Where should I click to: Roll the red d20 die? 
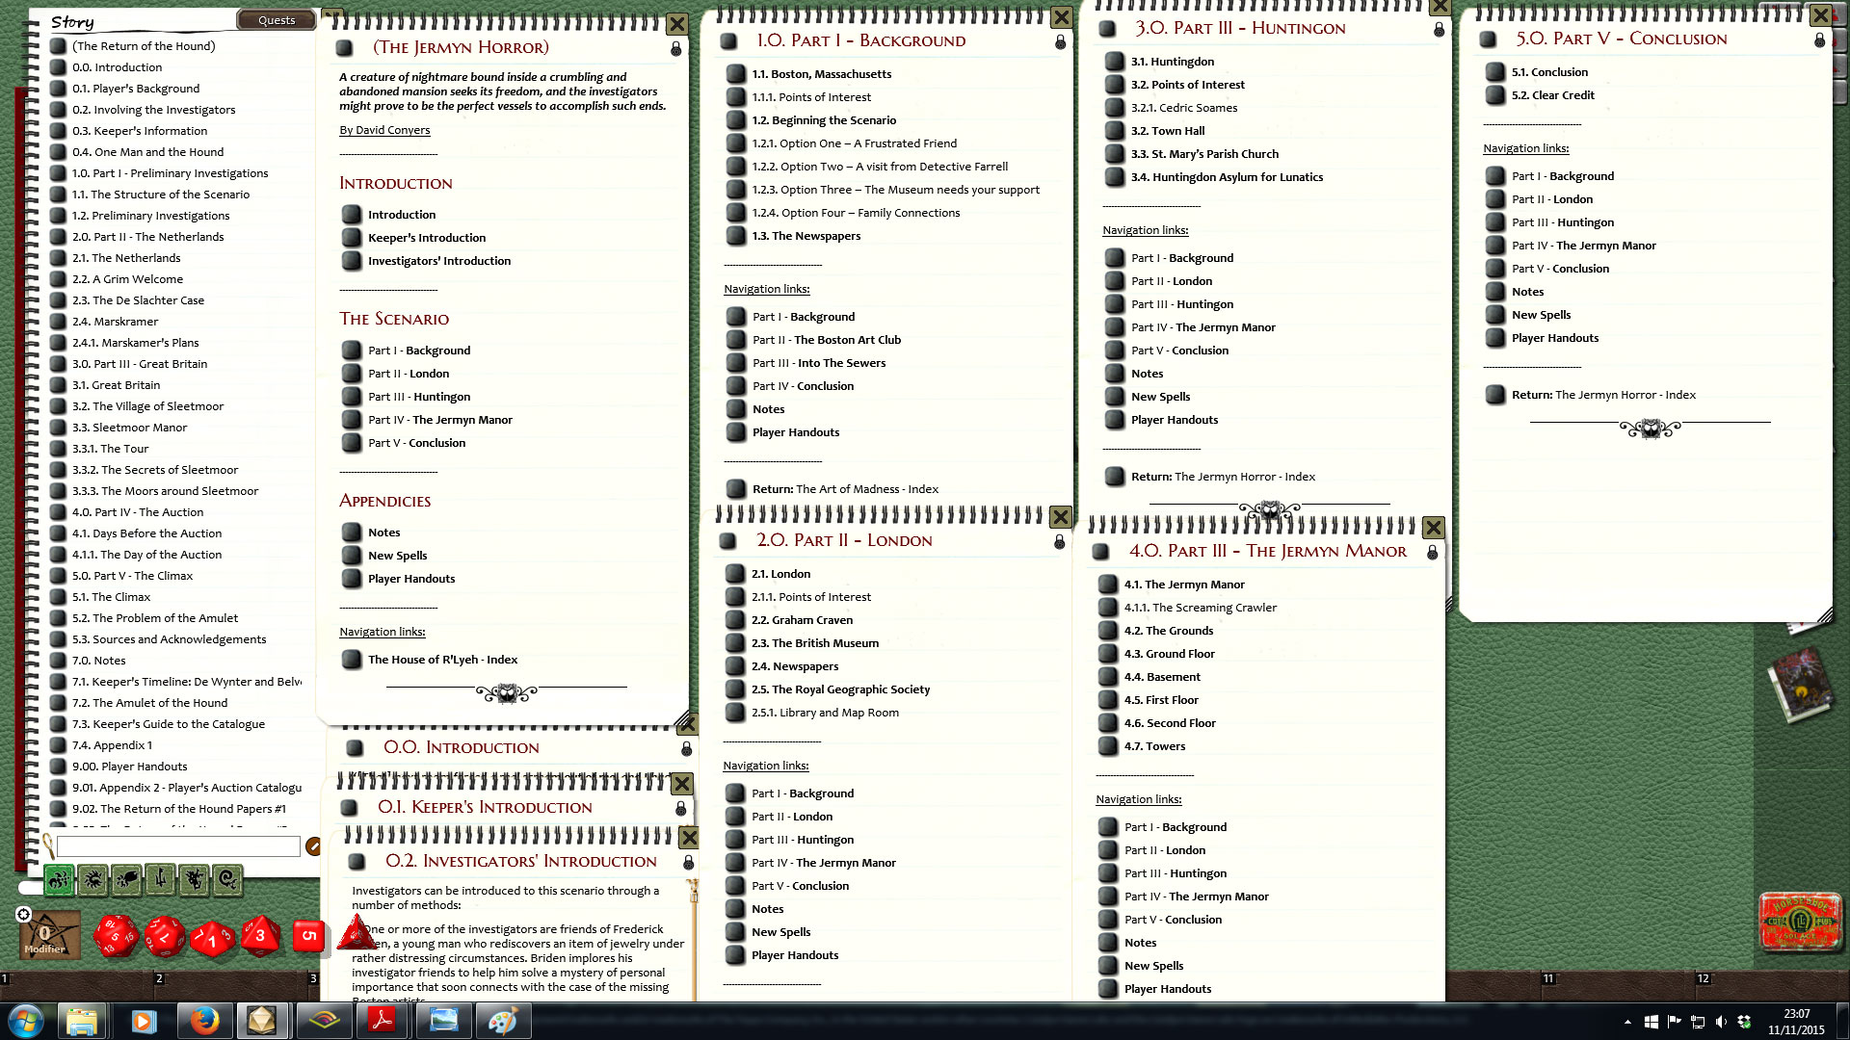click(x=116, y=936)
